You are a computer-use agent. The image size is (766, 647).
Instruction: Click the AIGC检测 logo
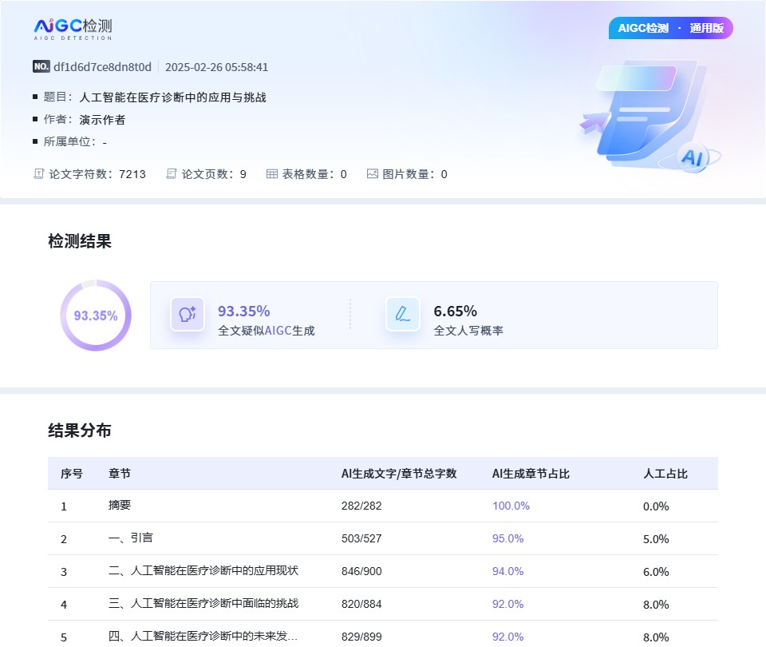coord(73,29)
